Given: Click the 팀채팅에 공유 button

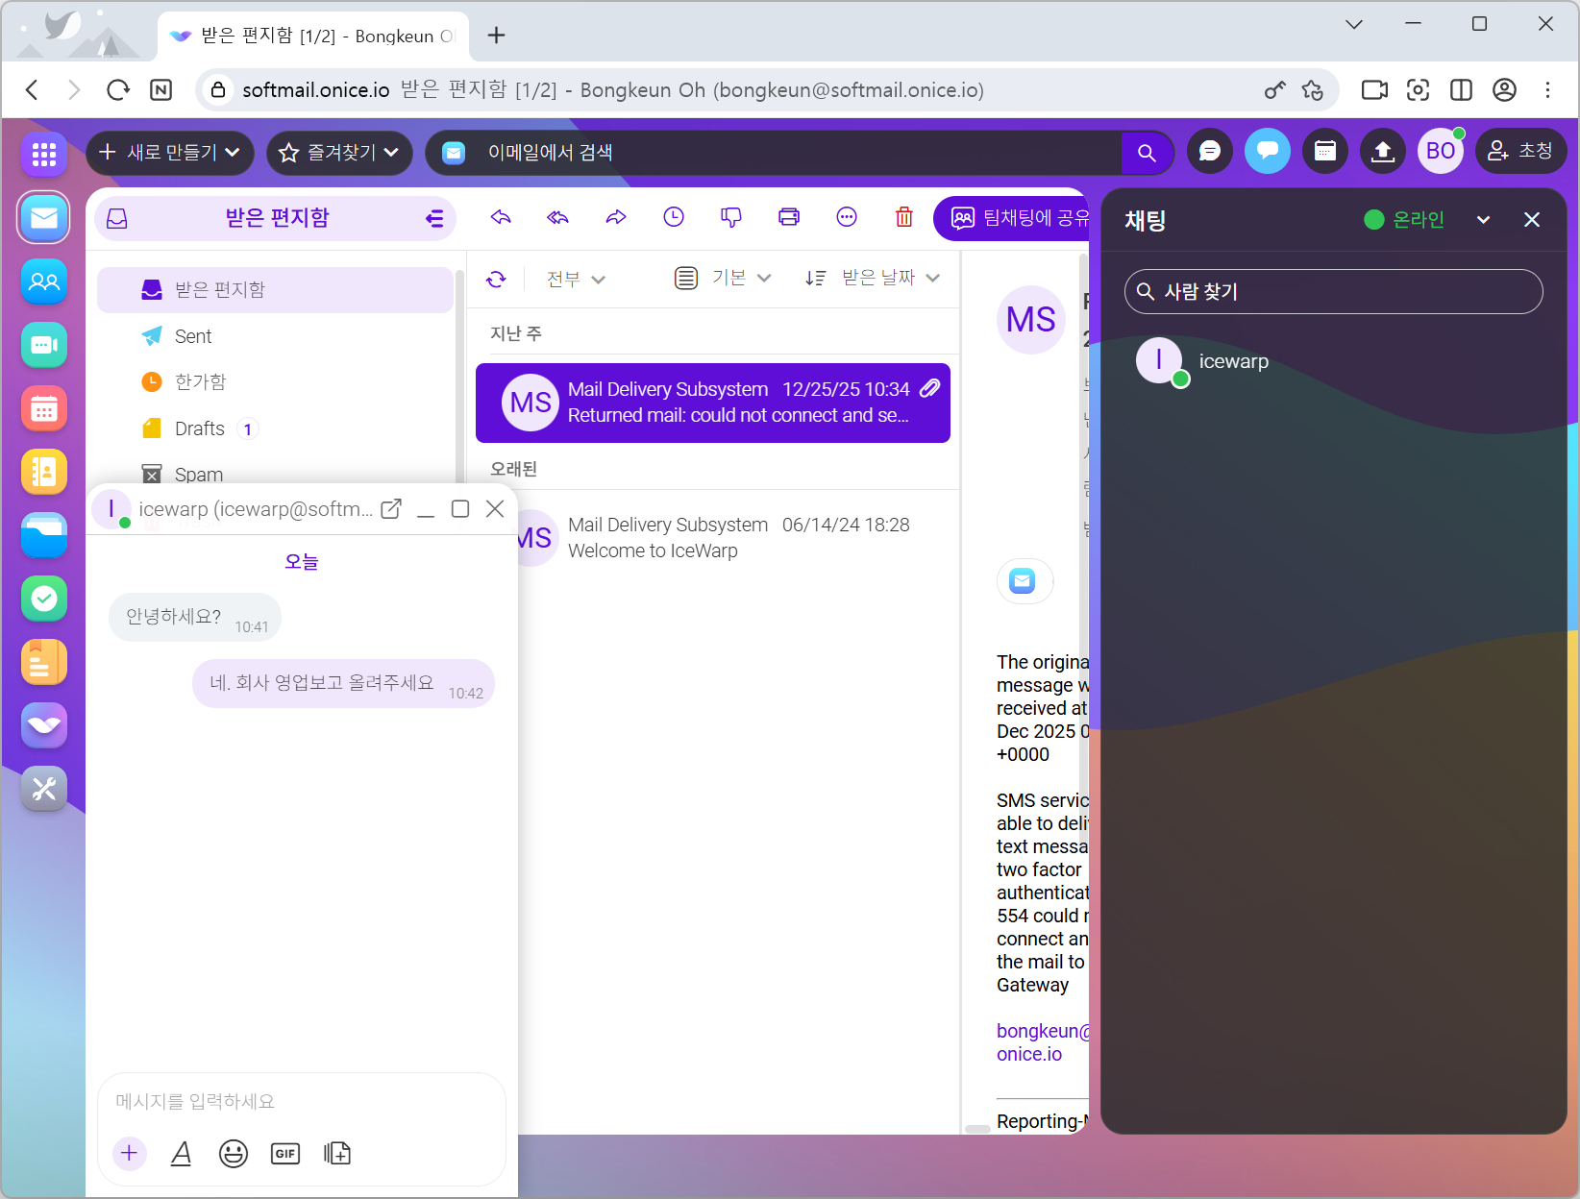Looking at the screenshot, I should click(1019, 218).
